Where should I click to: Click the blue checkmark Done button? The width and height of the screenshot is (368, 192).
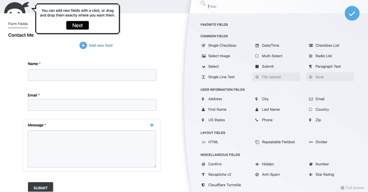tap(352, 14)
